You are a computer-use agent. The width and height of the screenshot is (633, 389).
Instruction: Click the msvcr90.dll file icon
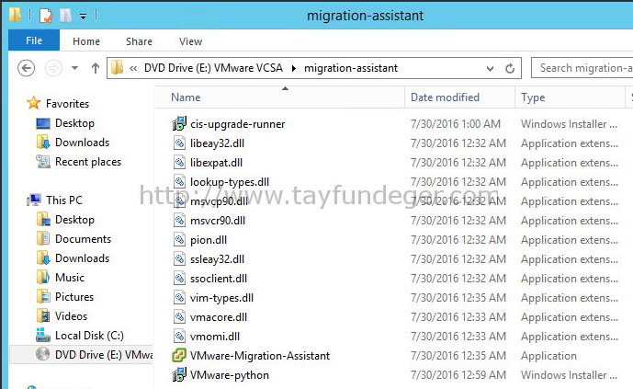tap(179, 221)
